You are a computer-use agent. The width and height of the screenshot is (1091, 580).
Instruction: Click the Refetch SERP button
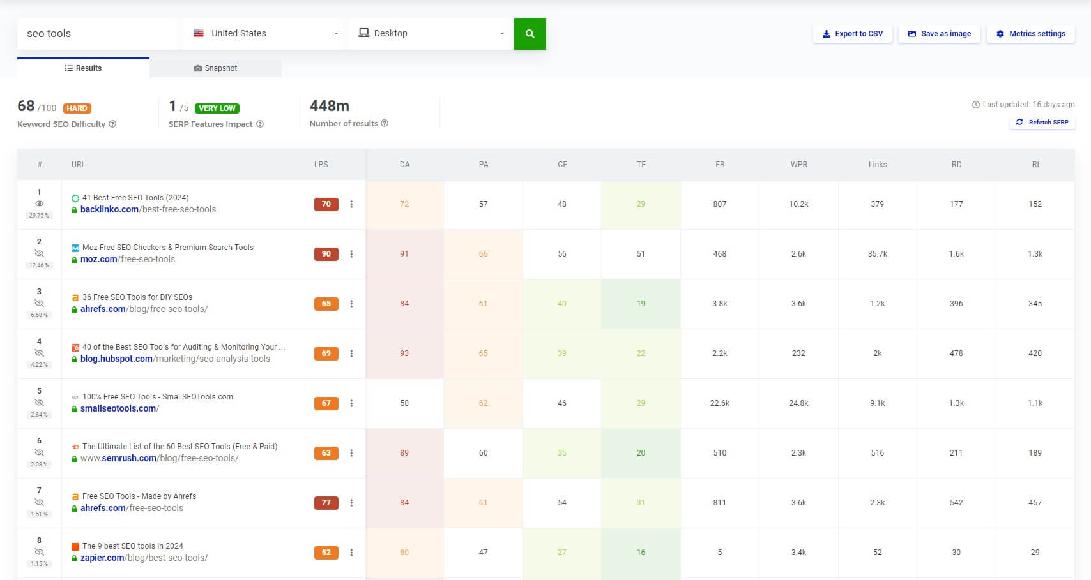pos(1042,122)
